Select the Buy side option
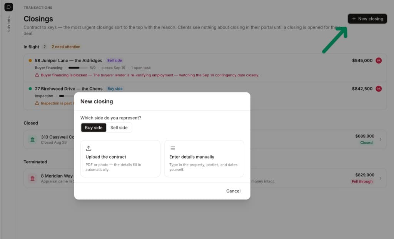The image size is (394, 239). [x=93, y=128]
